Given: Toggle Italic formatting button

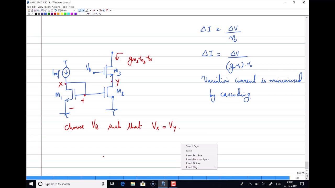Looking at the screenshot, I should 32,14.
